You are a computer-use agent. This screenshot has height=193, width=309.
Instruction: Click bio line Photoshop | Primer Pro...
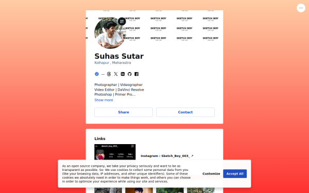115,95
